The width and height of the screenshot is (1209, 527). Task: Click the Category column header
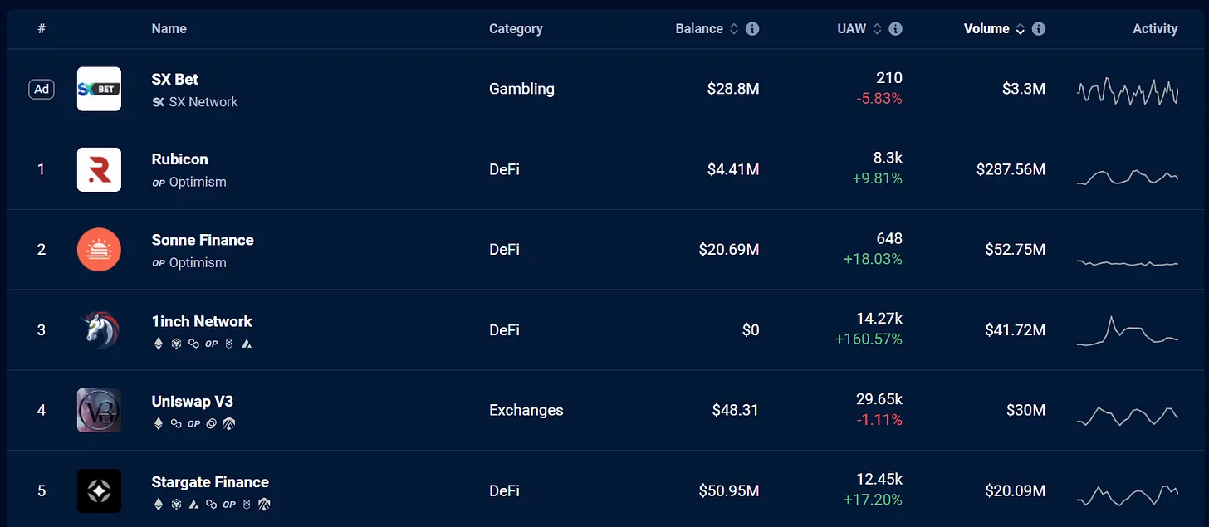(516, 28)
